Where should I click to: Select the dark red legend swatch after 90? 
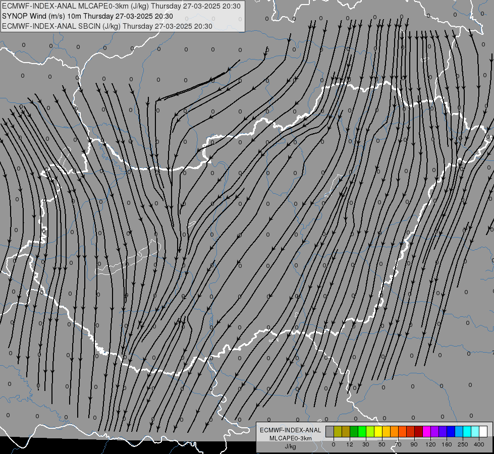[418, 431]
